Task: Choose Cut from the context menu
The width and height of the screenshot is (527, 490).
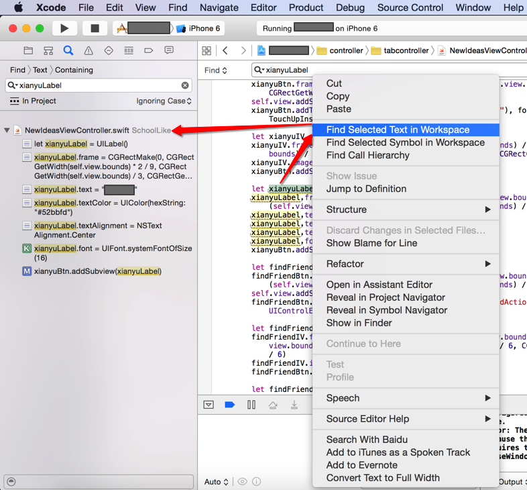Action: pyautogui.click(x=406, y=83)
